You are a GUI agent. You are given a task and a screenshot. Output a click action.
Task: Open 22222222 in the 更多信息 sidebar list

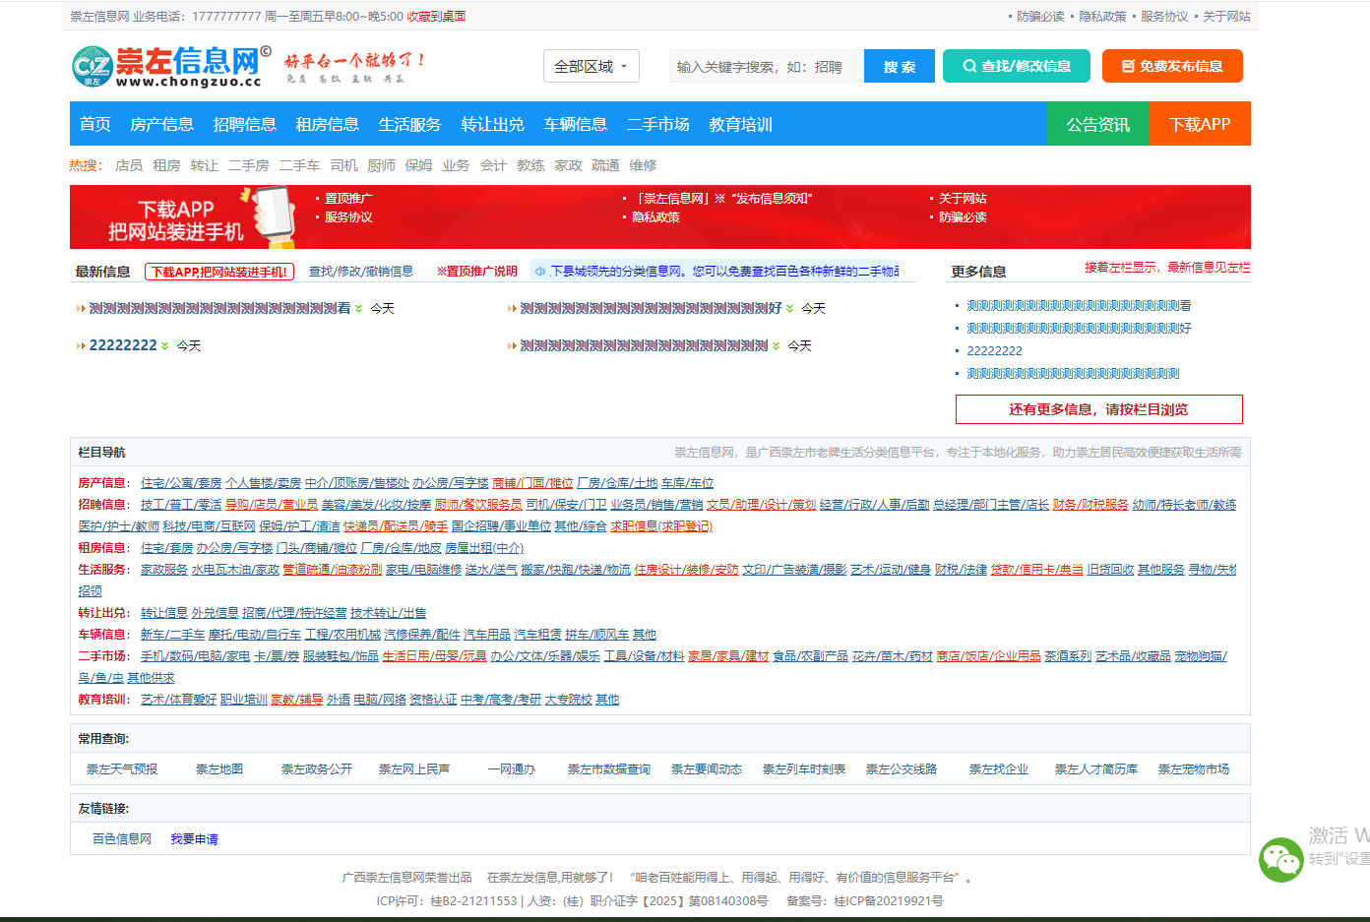pos(994,350)
